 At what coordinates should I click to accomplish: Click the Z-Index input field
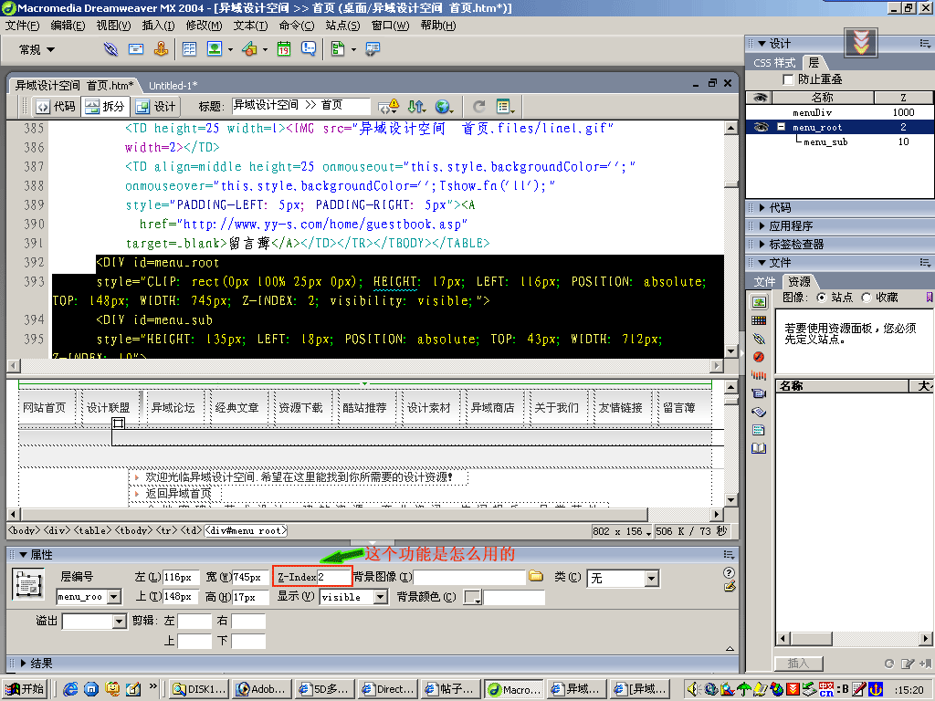coord(333,577)
